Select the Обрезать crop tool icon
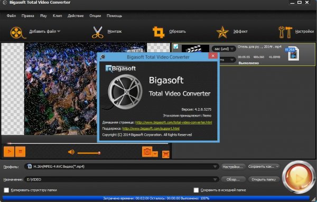 tap(158, 32)
